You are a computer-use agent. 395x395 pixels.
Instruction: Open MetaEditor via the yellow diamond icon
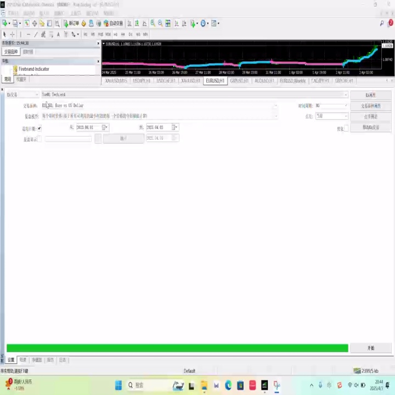83,24
